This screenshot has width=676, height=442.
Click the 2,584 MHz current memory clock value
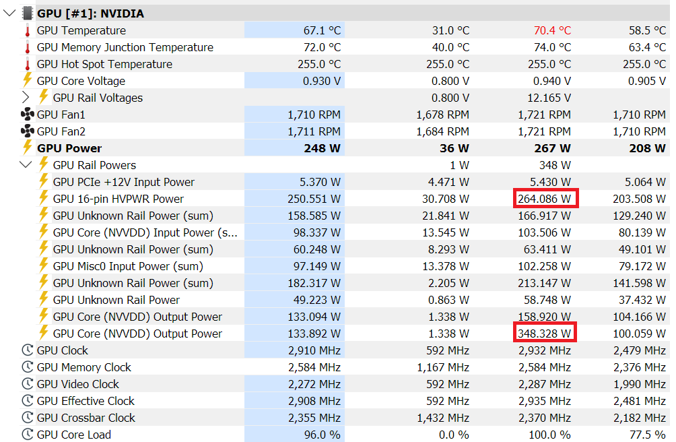tap(314, 367)
